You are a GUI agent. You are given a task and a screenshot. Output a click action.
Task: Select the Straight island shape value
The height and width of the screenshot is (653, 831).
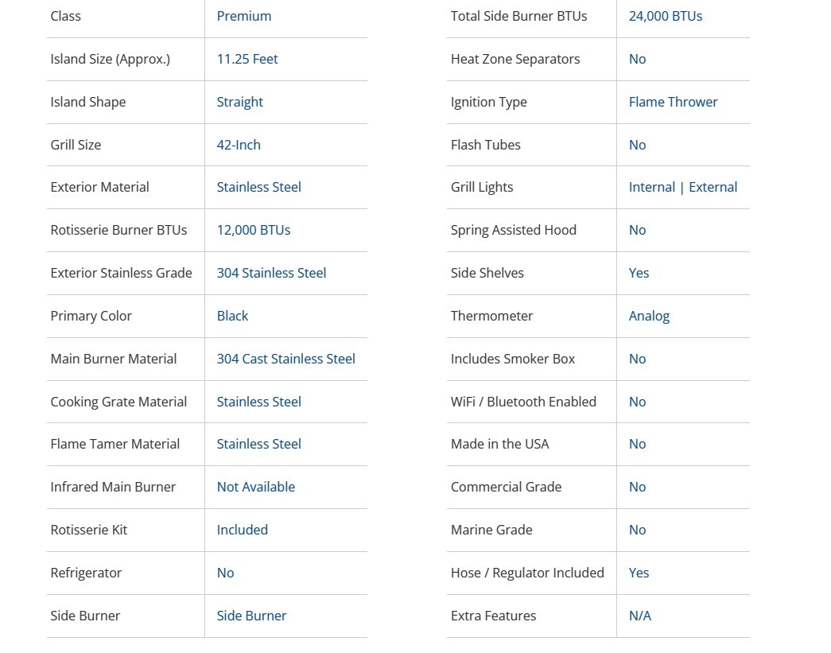(x=239, y=102)
